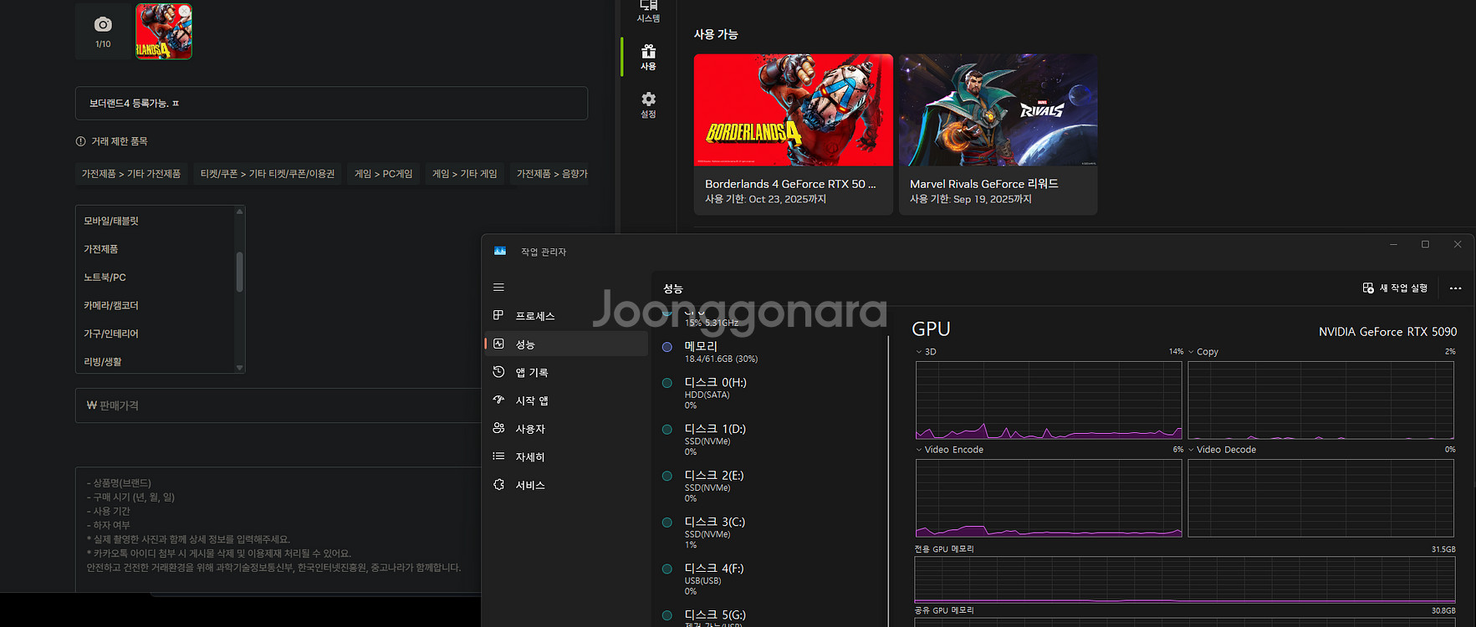Click the category list scrollbar thumb

point(239,272)
